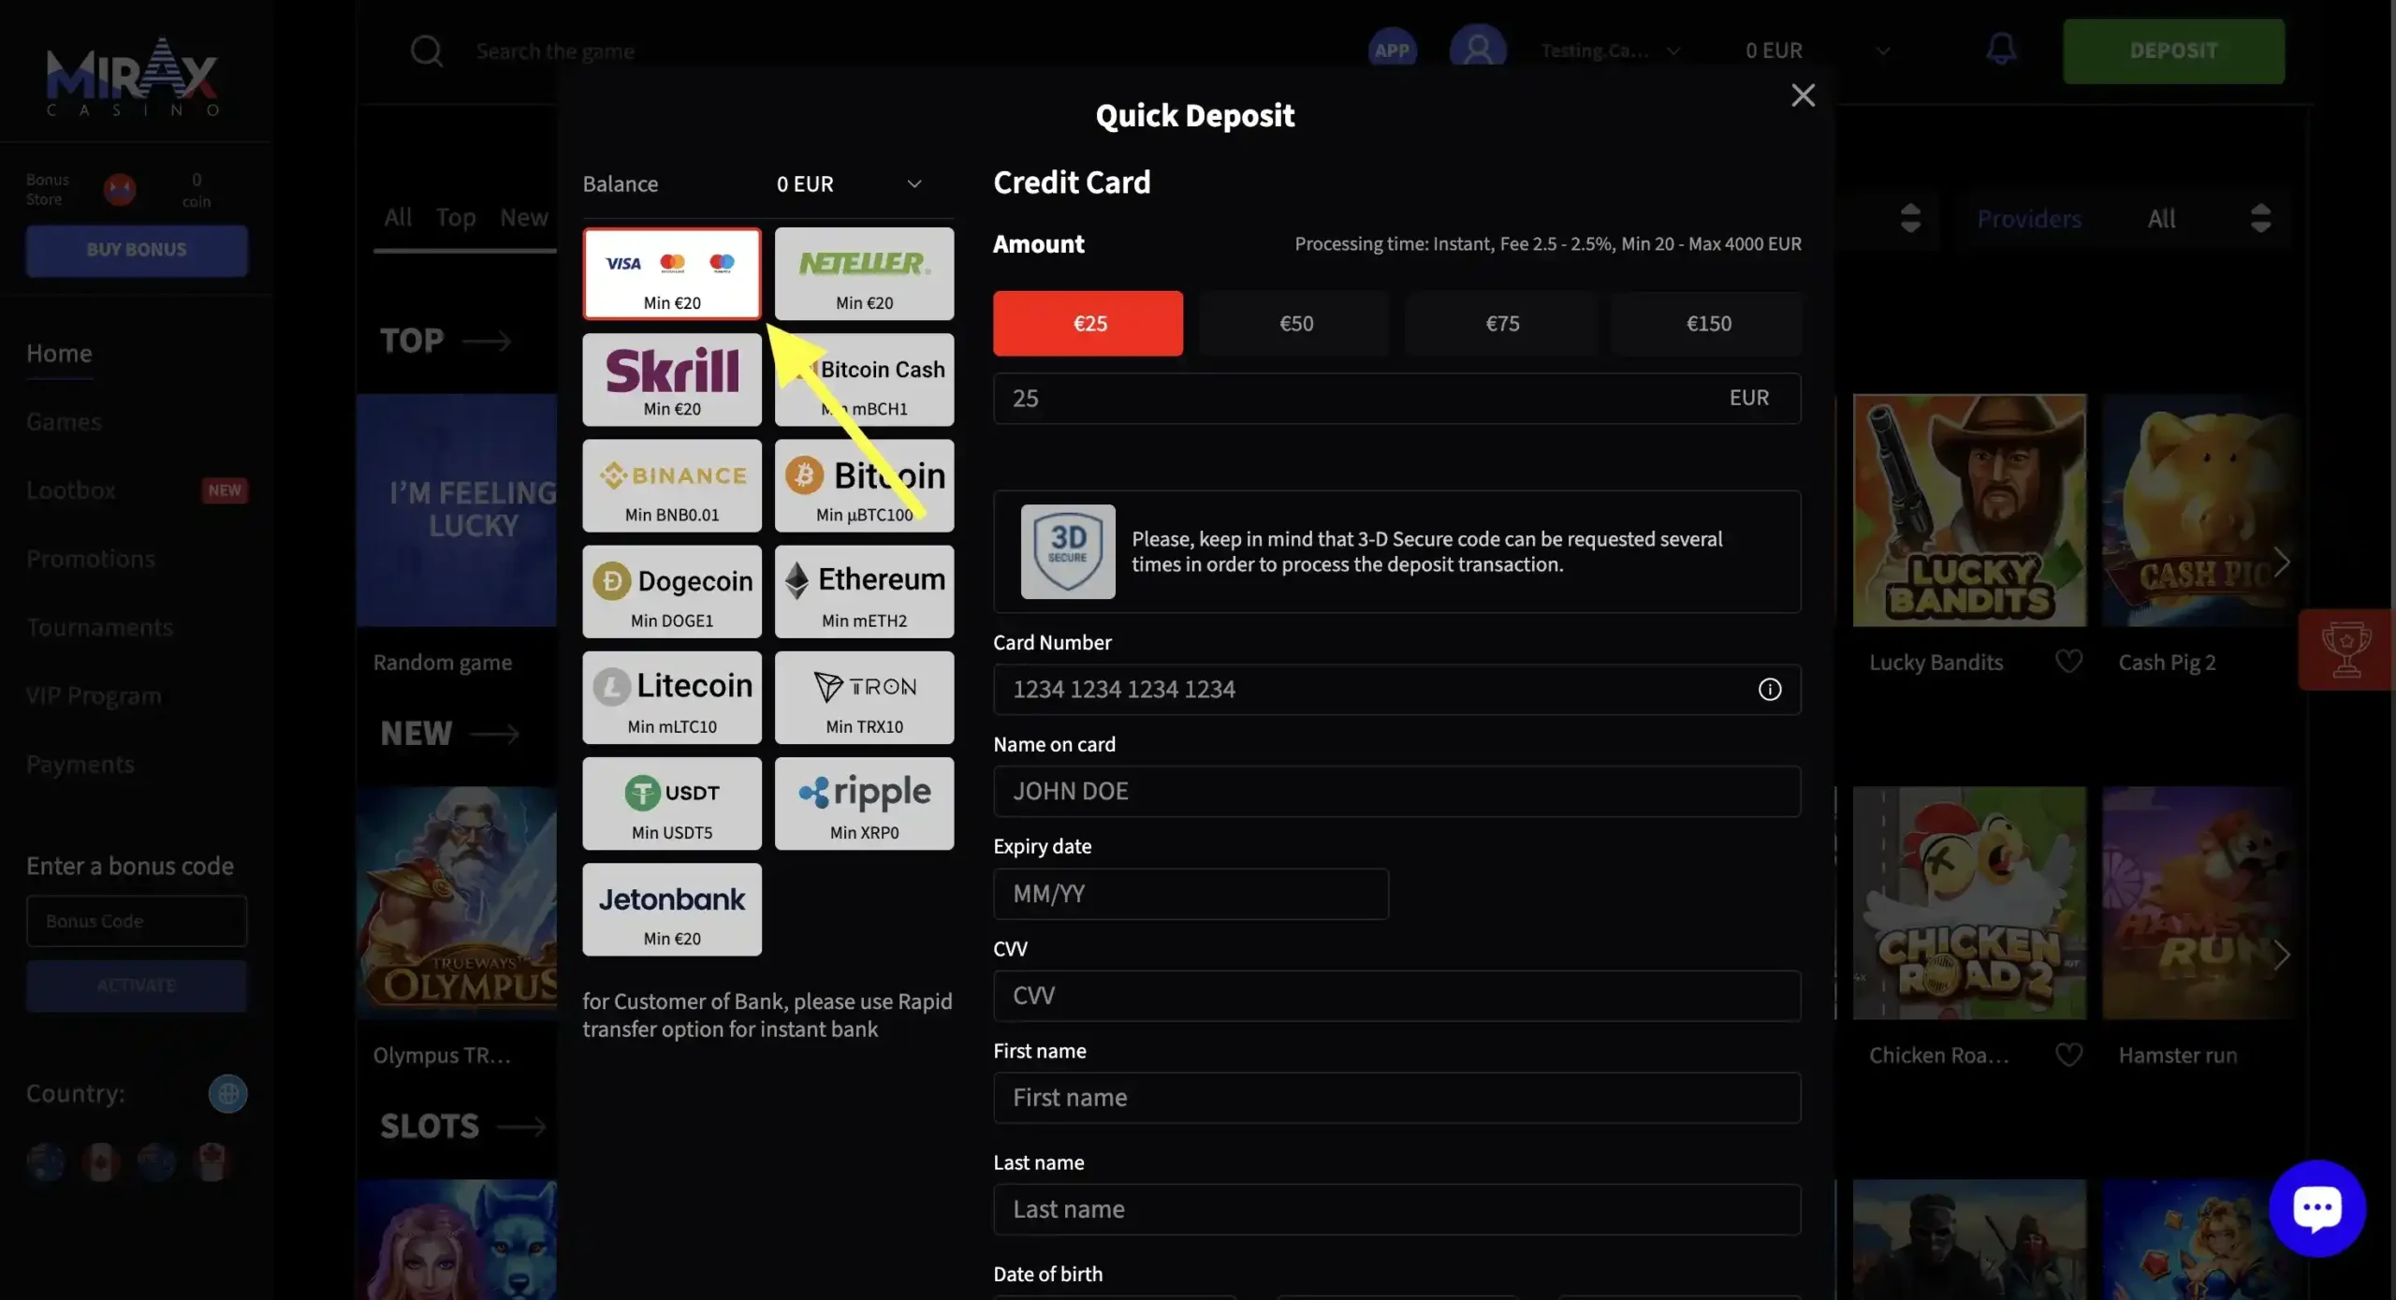Click the Name on card field
The image size is (2396, 1300).
(x=1396, y=792)
